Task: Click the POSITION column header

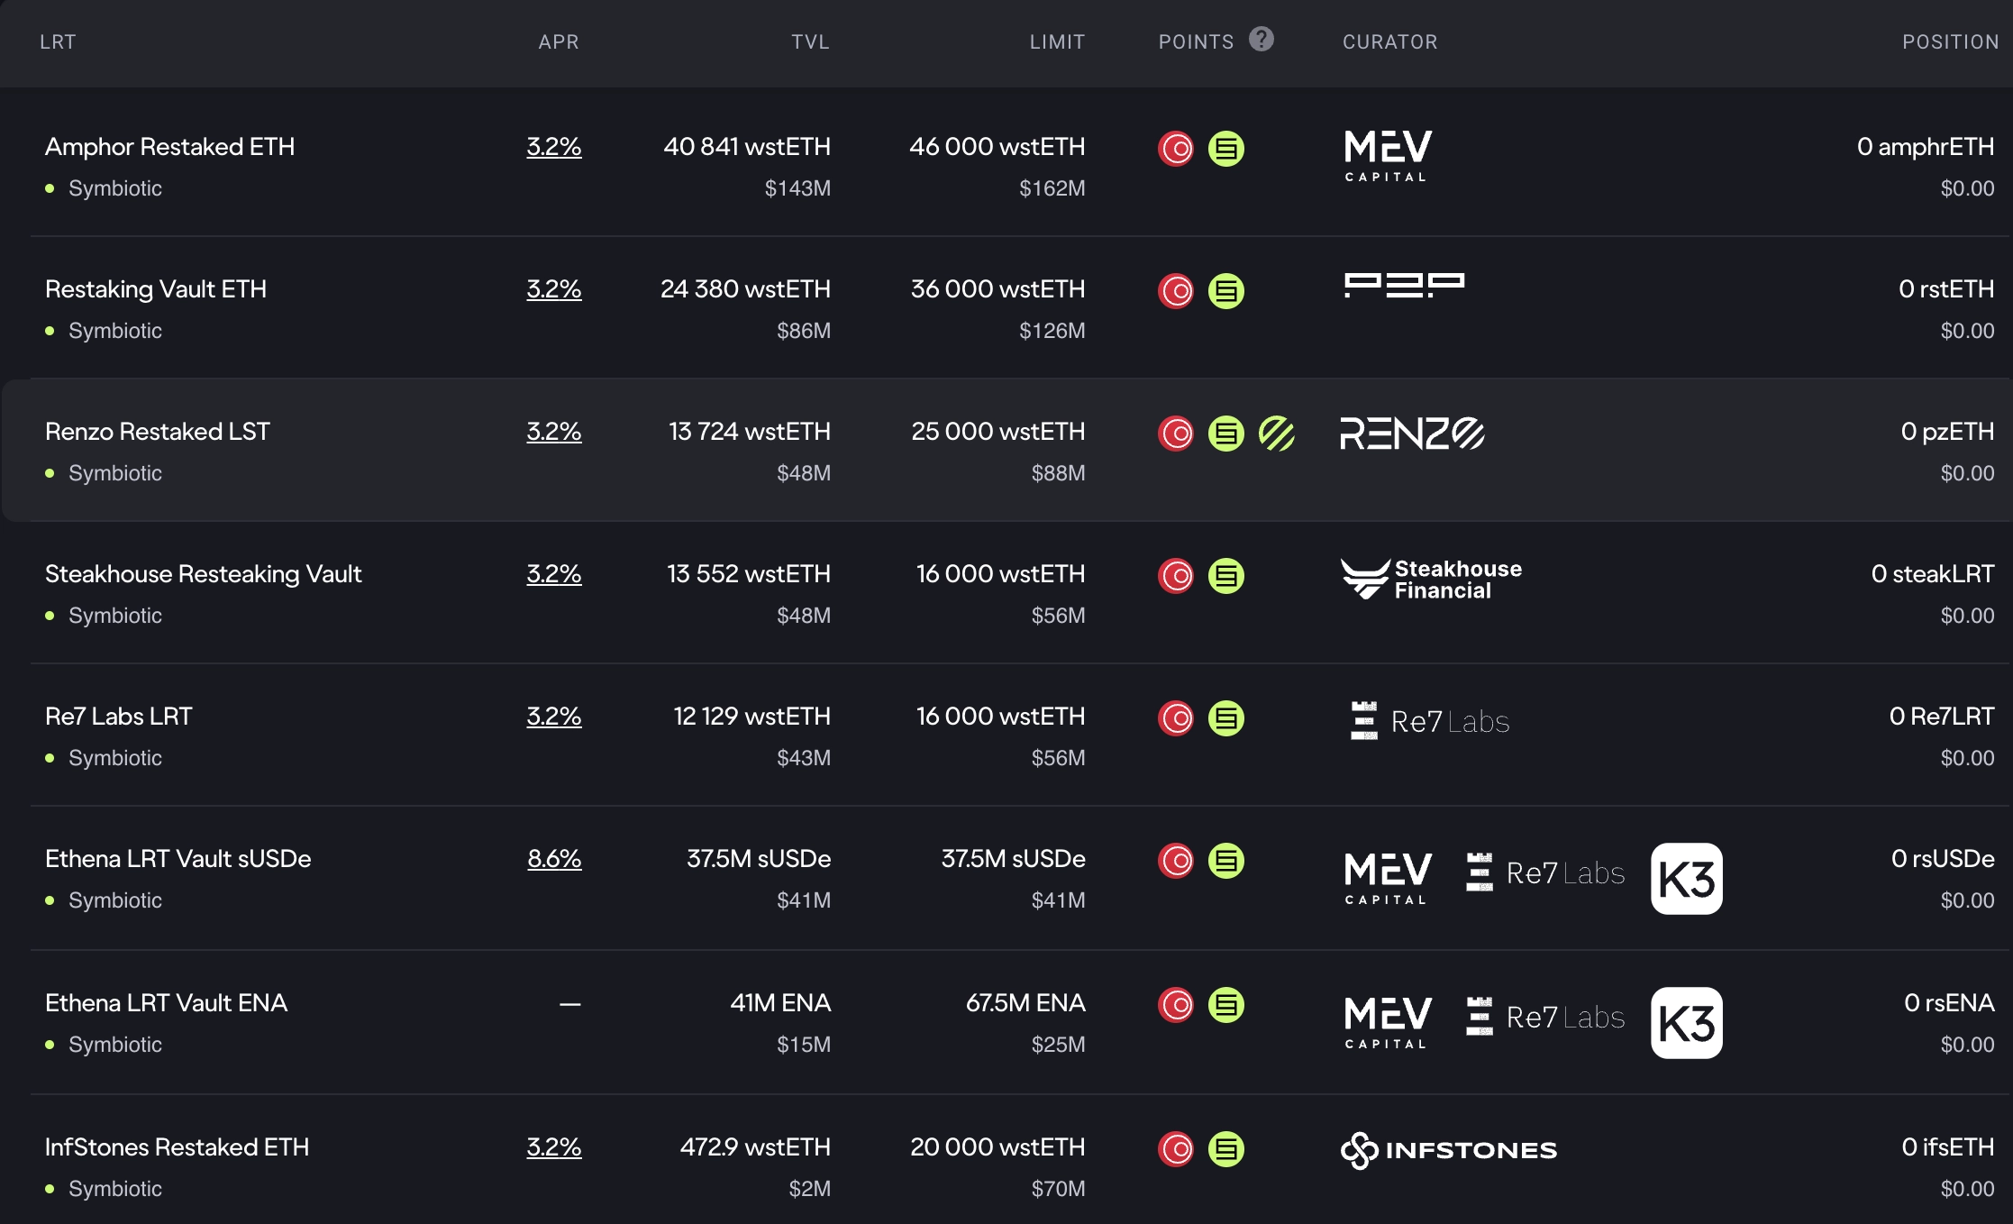Action: [x=1950, y=42]
